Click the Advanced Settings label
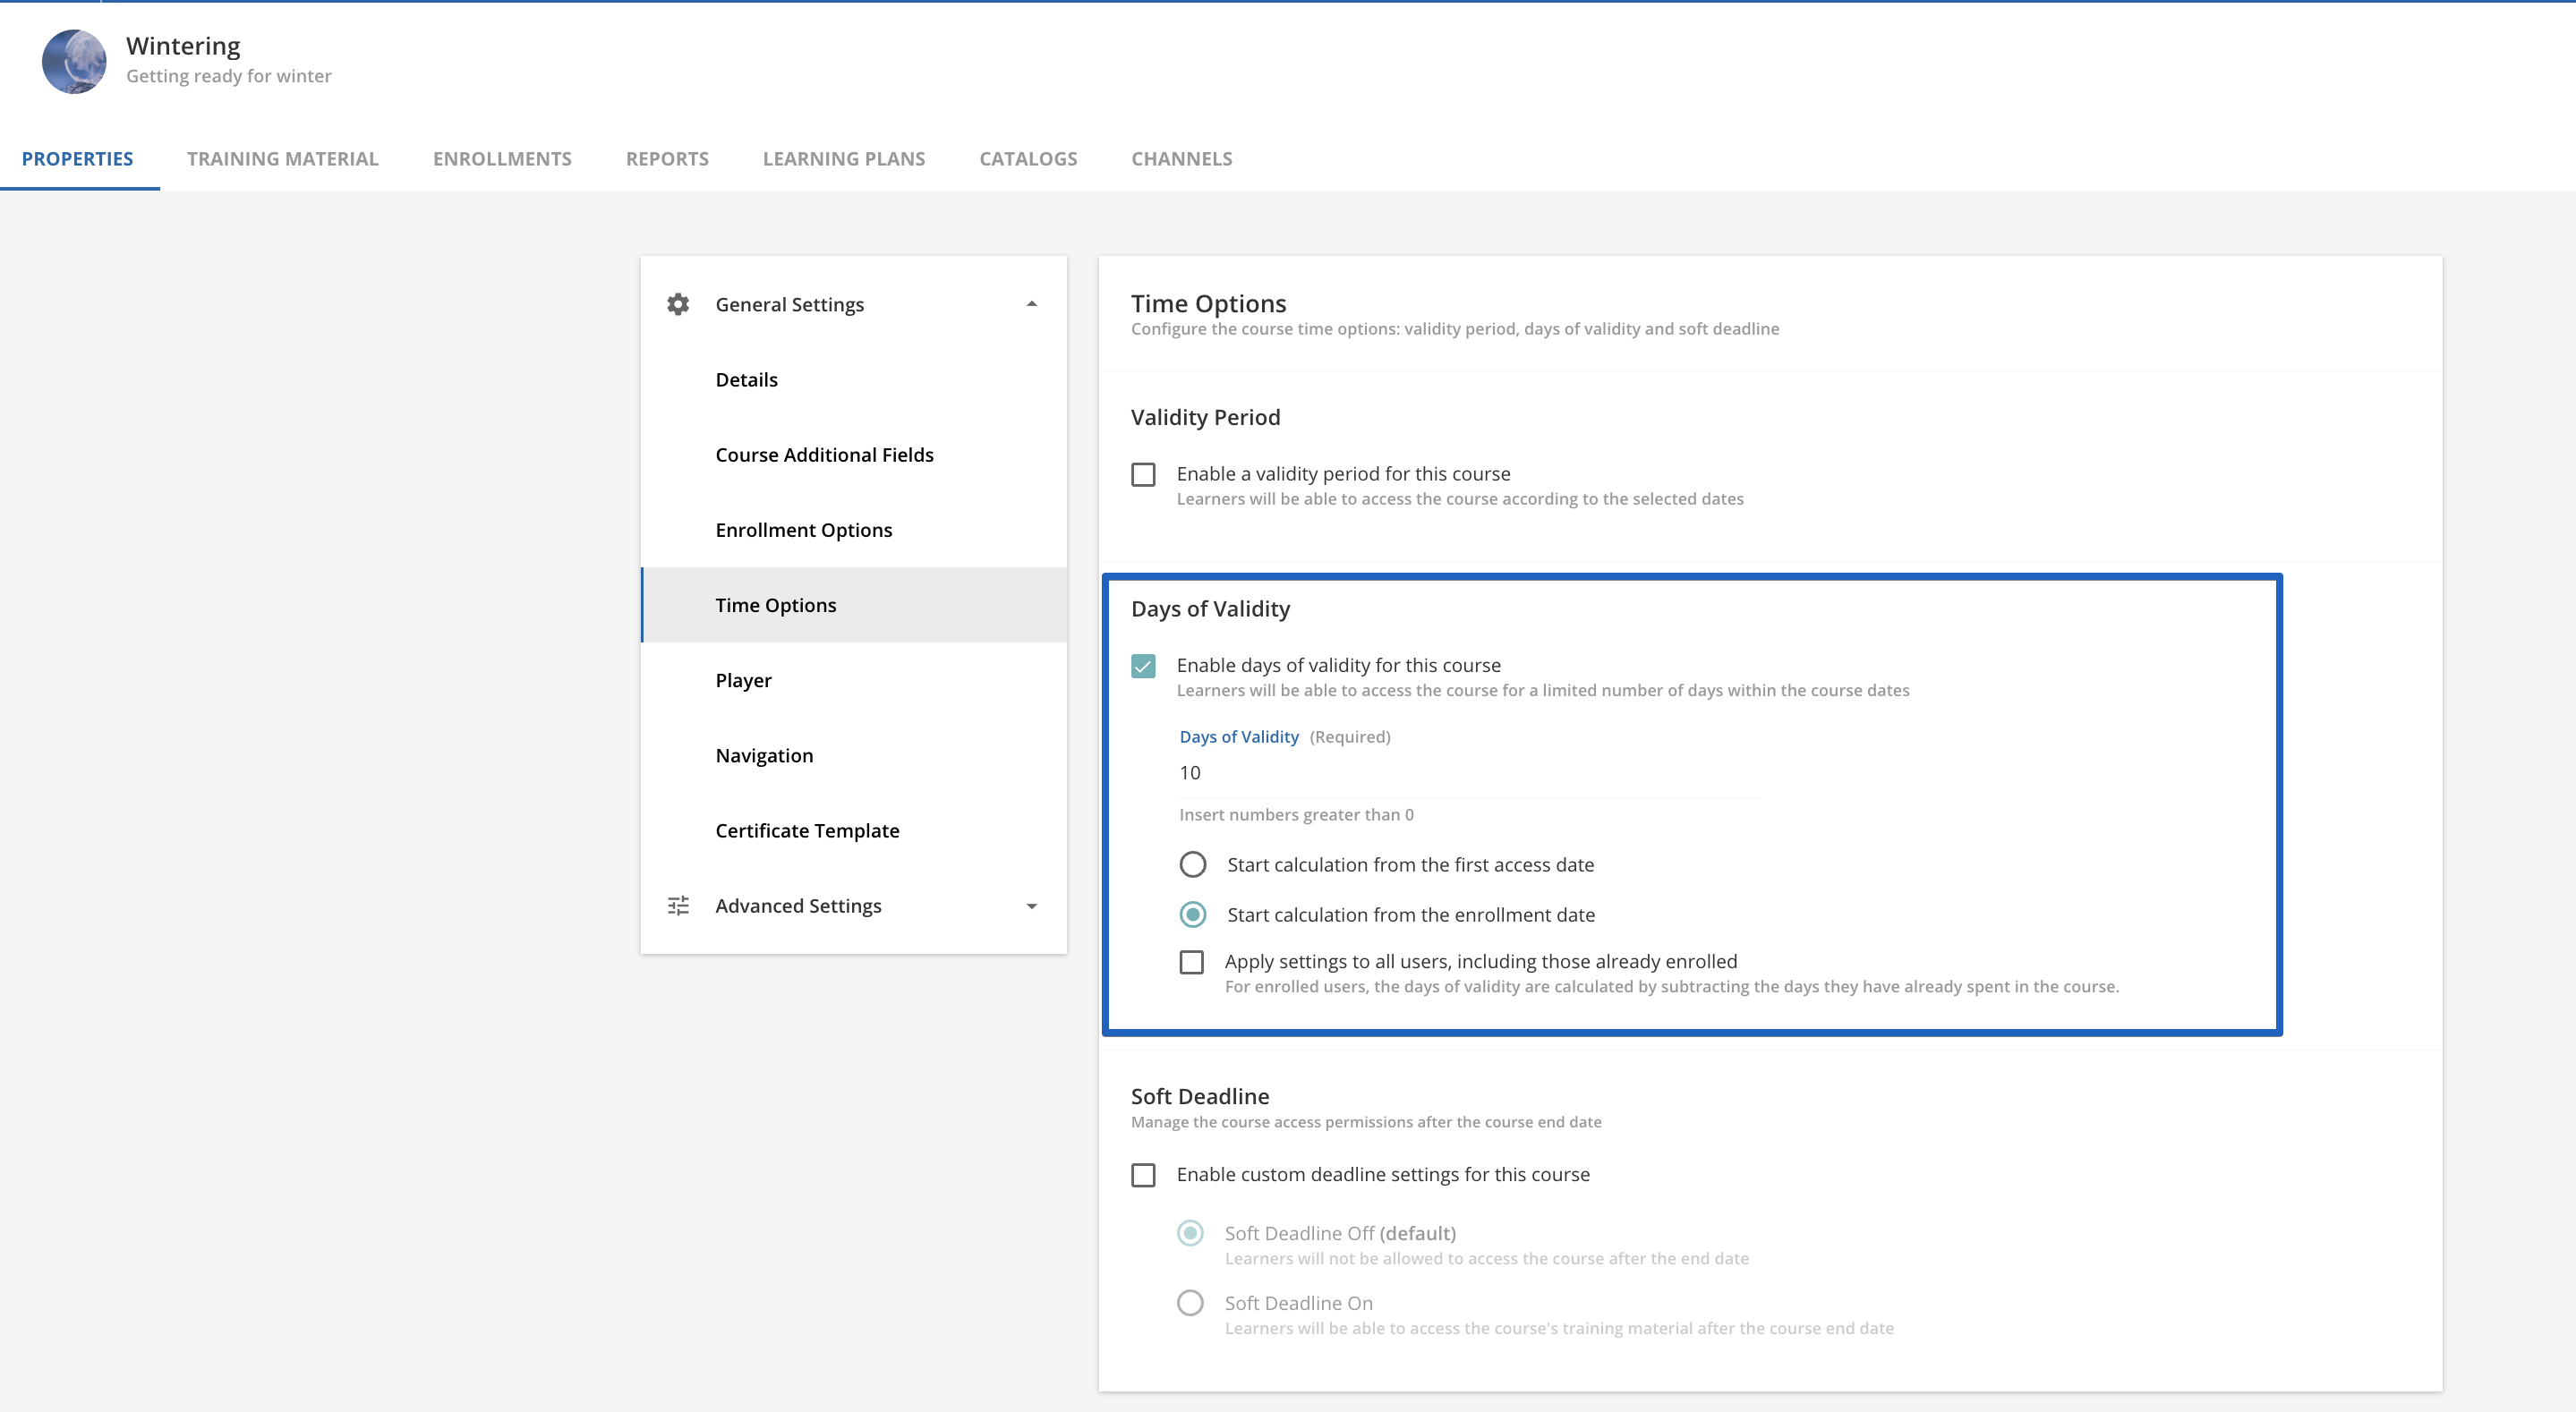 (x=798, y=906)
